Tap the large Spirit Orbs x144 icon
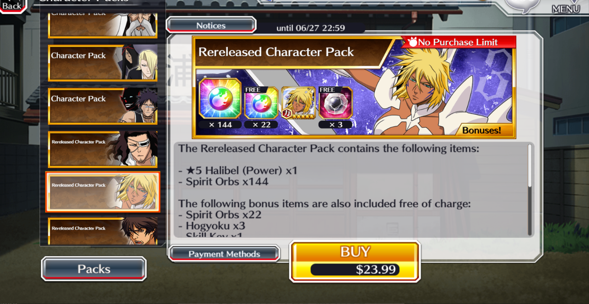 pos(220,98)
